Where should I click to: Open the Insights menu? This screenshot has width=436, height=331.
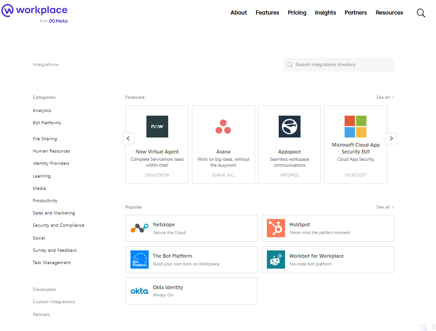point(326,13)
